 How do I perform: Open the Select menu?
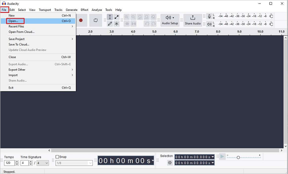click(x=22, y=10)
